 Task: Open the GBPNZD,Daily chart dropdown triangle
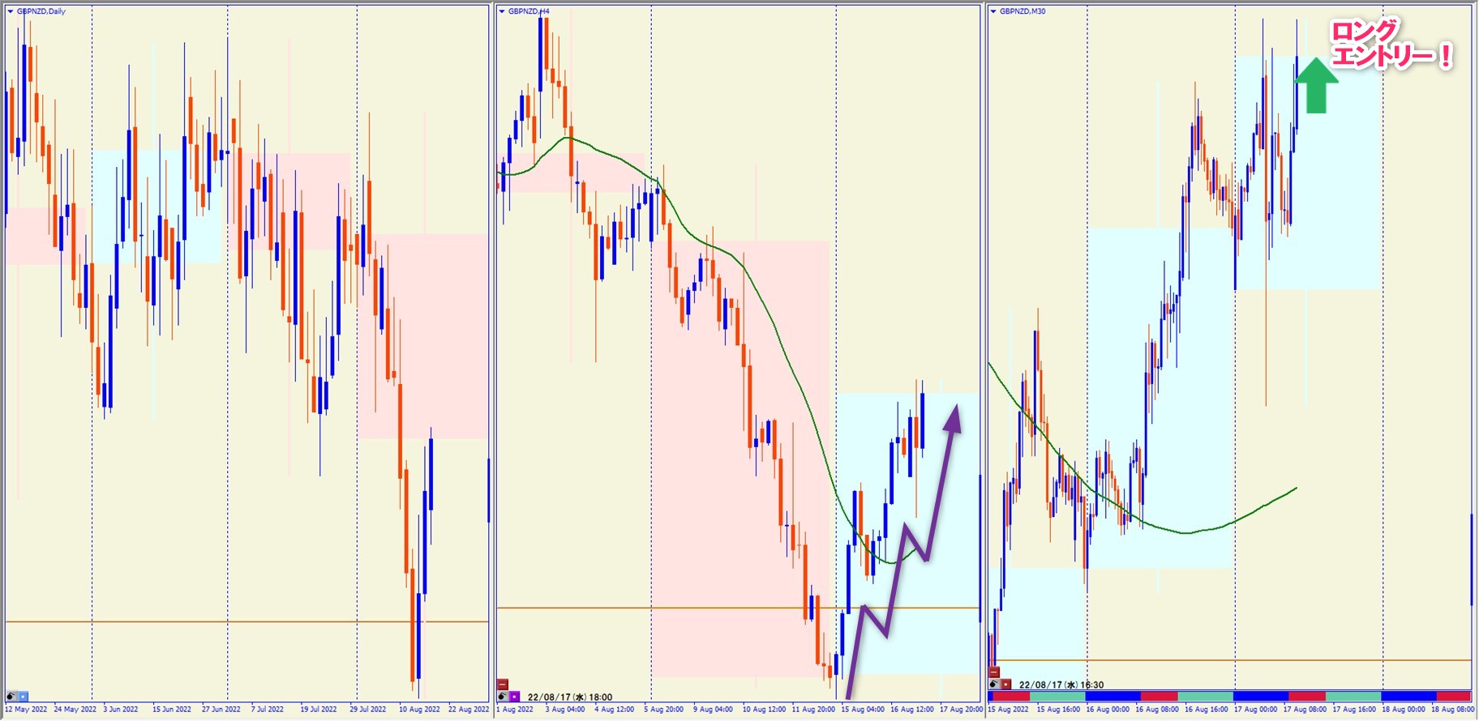click(10, 11)
